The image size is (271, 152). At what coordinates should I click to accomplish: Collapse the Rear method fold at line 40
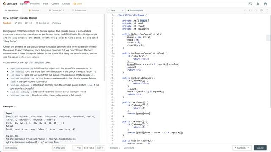tap(114, 122)
